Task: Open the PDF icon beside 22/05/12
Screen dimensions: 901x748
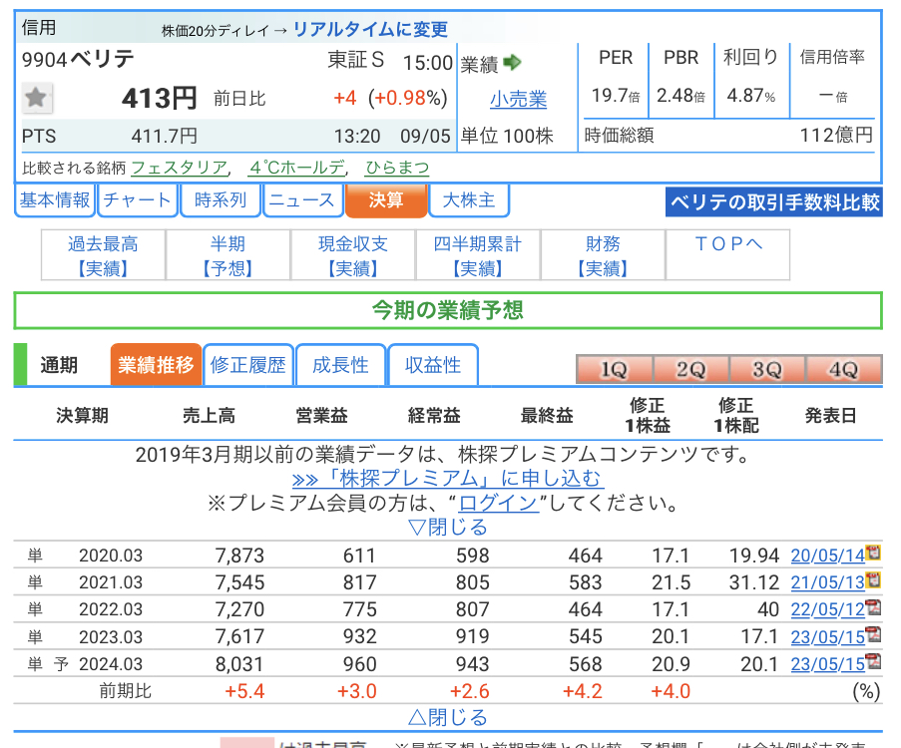Action: pyautogui.click(x=873, y=606)
